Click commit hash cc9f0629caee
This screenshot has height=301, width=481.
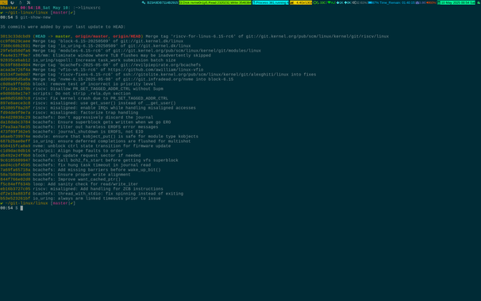point(15,41)
